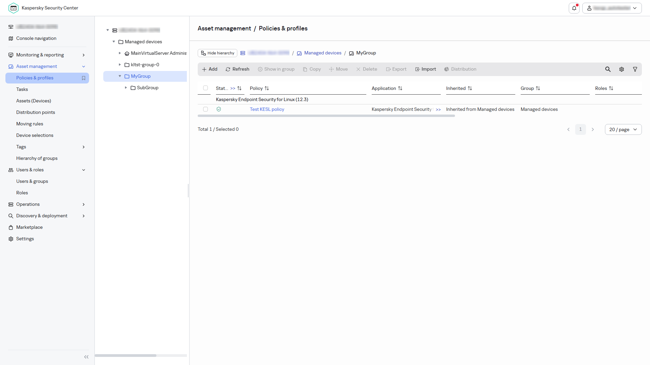Open Tasks in the sidebar

(x=22, y=90)
